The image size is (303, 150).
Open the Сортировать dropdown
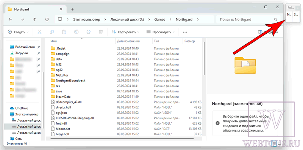pyautogui.click(x=125, y=32)
